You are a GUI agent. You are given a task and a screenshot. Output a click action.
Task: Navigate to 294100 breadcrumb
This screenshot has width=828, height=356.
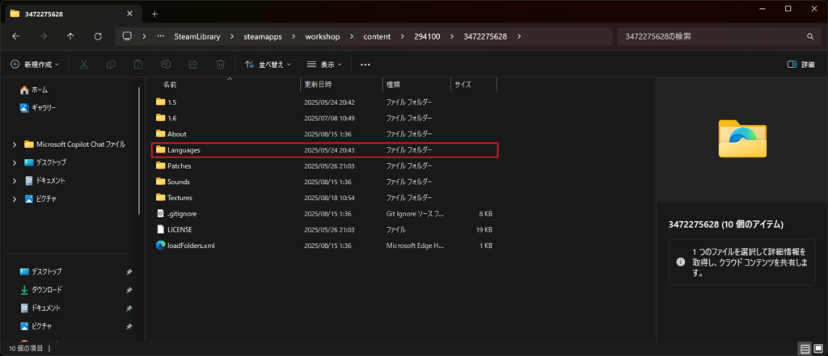point(427,36)
